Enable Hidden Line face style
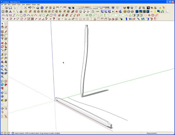 pyautogui.click(x=121, y=8)
